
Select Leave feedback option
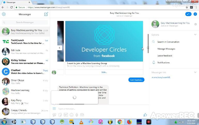point(165,55)
